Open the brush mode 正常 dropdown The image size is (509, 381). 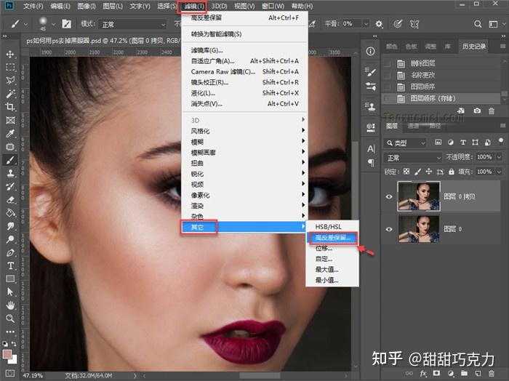coord(133,24)
